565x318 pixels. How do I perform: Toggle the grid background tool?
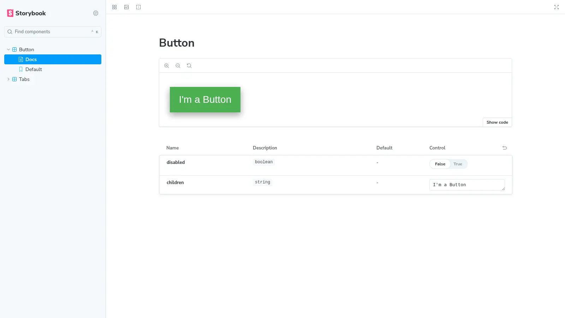click(x=114, y=7)
